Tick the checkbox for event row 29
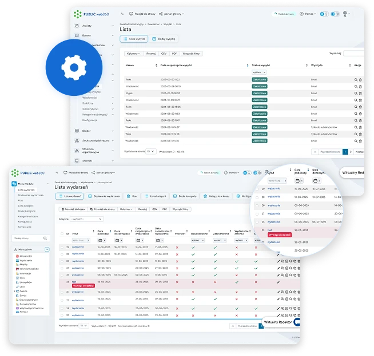Image resolution: width=374 pixels, height=356 pixels. (x=61, y=246)
